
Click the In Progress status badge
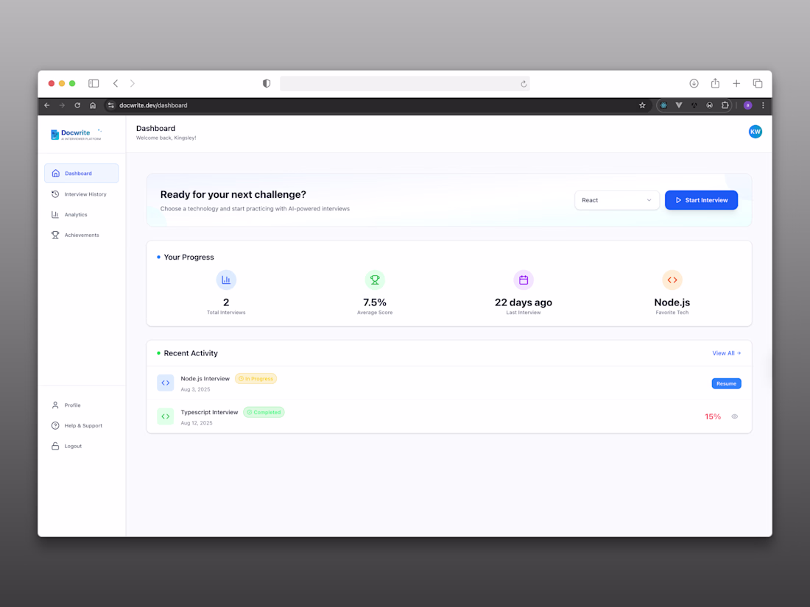(x=256, y=379)
